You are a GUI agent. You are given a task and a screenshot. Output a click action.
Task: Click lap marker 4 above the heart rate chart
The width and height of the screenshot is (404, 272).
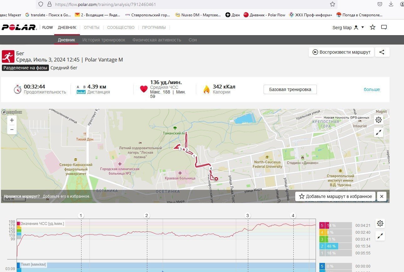point(293,216)
